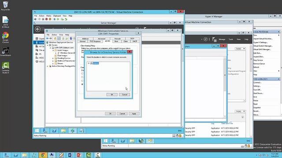Expand the Pending Devices node
This screenshot has width=282, height=158.
pos(53,58)
